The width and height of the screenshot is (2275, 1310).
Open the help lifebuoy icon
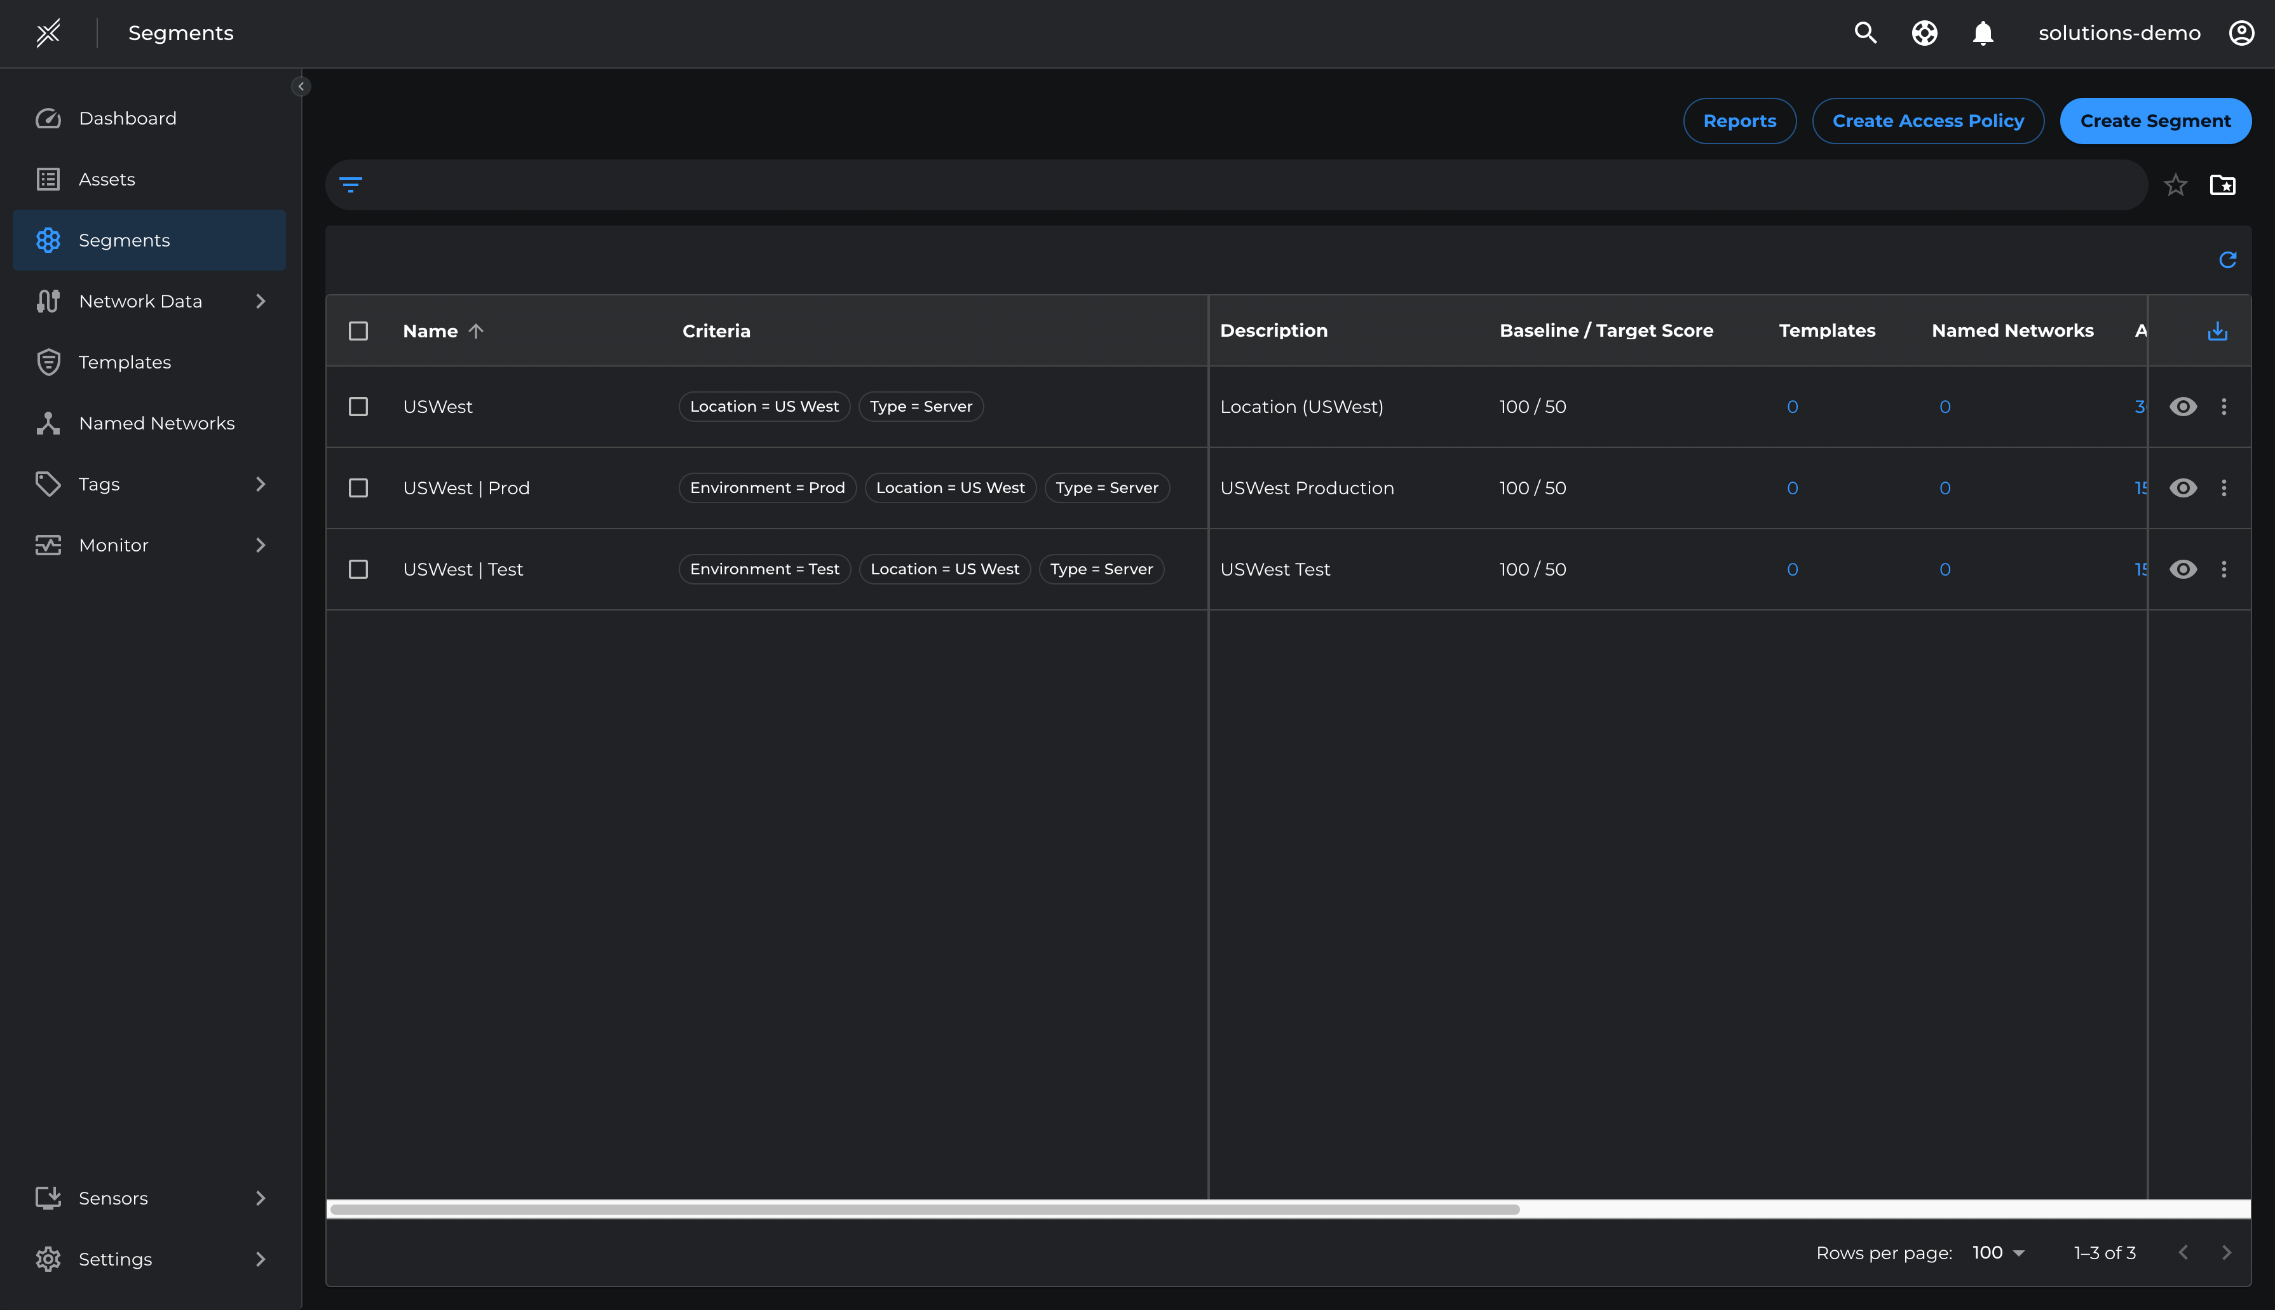tap(1924, 33)
